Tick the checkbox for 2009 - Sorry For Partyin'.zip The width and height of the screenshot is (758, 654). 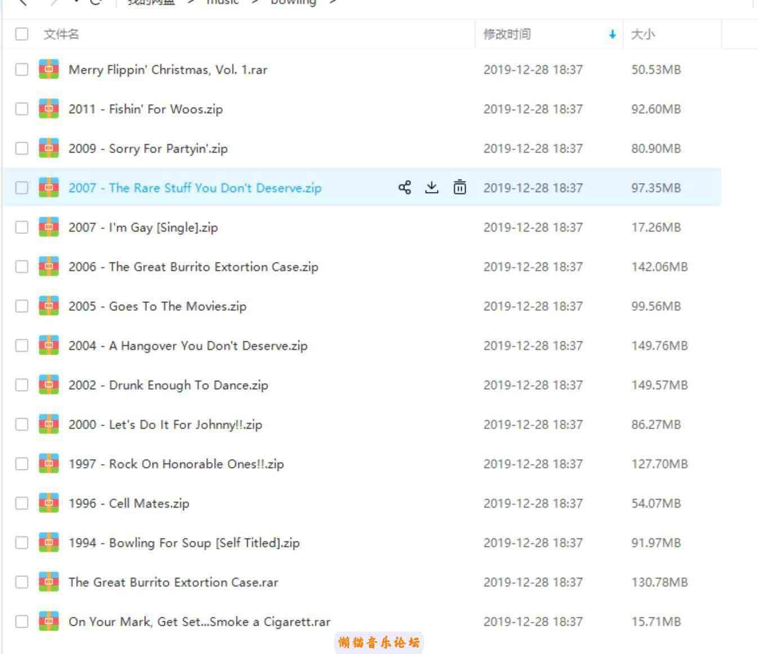point(21,148)
